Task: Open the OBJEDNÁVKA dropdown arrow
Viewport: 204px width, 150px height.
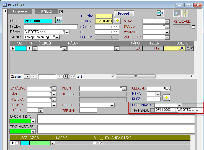Action: tap(179, 105)
